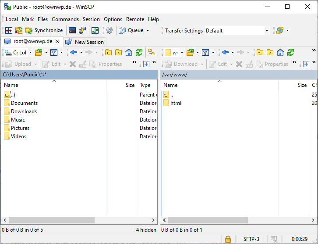Click the Keep Remote Directory Up to Date icon

pyautogui.click(x=95, y=30)
